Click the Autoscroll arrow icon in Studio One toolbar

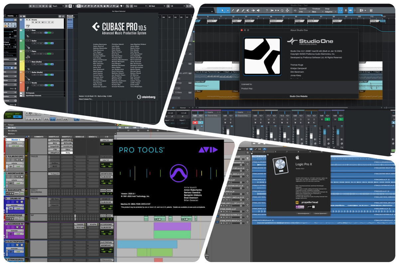click(x=350, y=10)
